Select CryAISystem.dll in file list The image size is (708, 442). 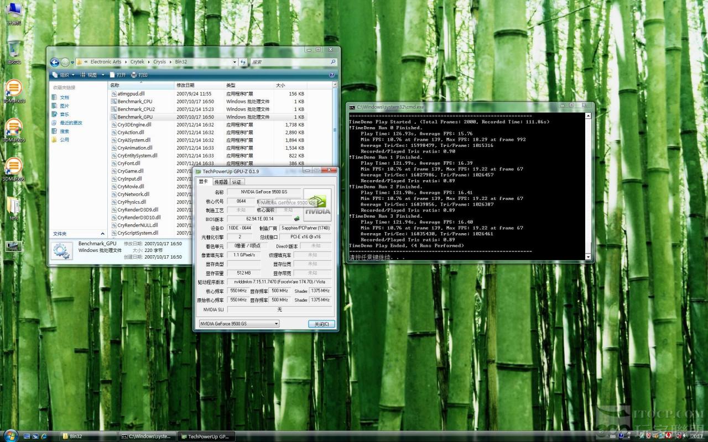pos(207,140)
